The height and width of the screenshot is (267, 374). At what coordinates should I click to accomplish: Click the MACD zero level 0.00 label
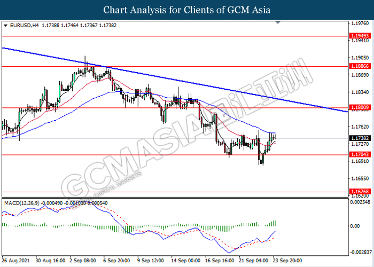click(355, 226)
